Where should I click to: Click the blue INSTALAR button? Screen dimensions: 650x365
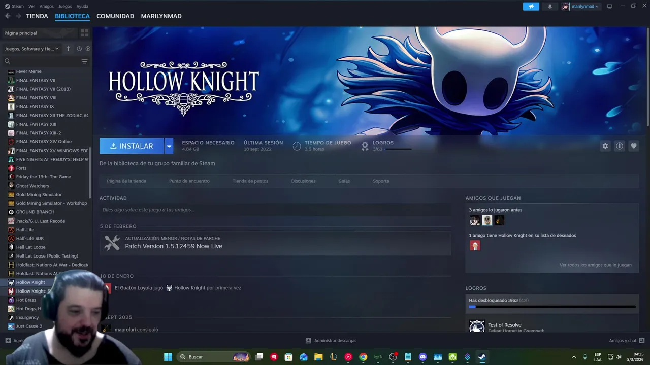click(132, 146)
